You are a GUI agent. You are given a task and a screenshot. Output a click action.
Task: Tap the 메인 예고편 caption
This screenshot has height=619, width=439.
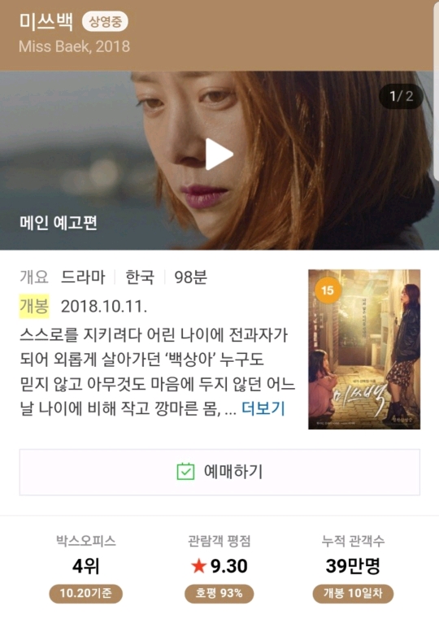tap(59, 223)
